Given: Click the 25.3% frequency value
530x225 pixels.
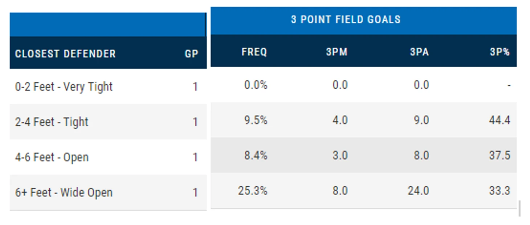Looking at the screenshot, I should pos(253,191).
